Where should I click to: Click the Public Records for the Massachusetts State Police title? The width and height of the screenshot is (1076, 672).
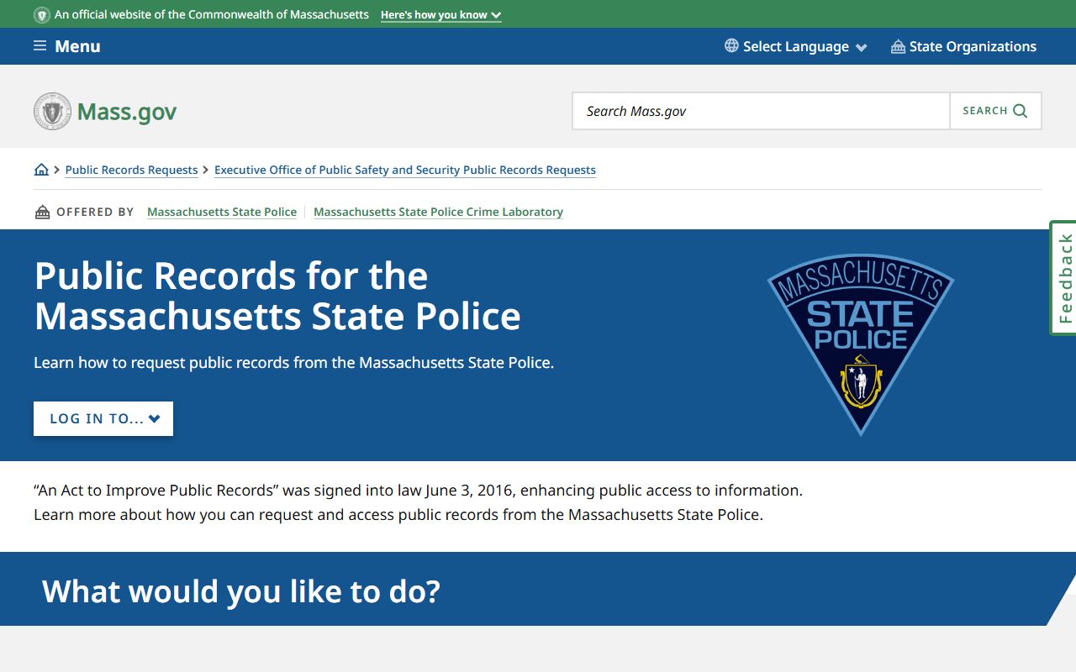point(277,296)
